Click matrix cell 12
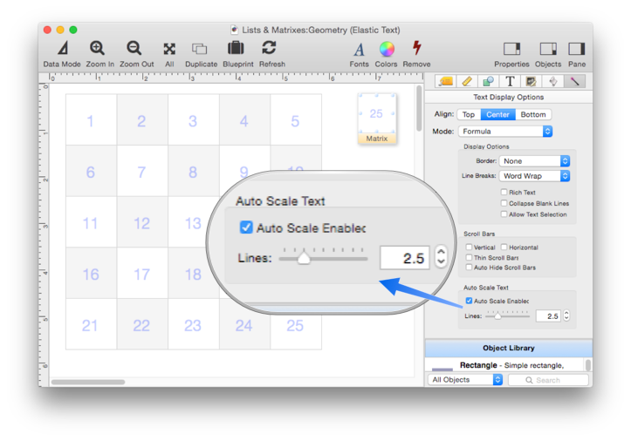The height and width of the screenshot is (441, 631). click(142, 222)
